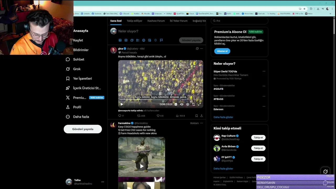Seek along the video progress bar
This screenshot has width=336, height=189.
161,99
